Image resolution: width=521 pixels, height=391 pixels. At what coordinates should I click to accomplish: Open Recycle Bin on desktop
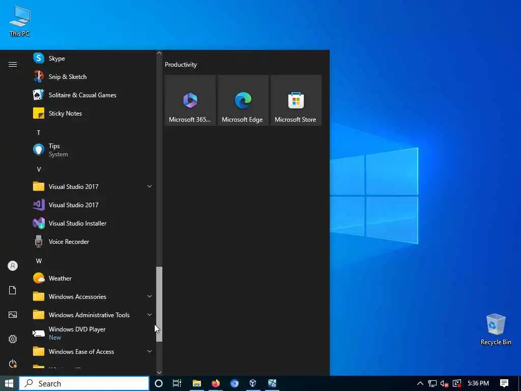[x=496, y=329]
